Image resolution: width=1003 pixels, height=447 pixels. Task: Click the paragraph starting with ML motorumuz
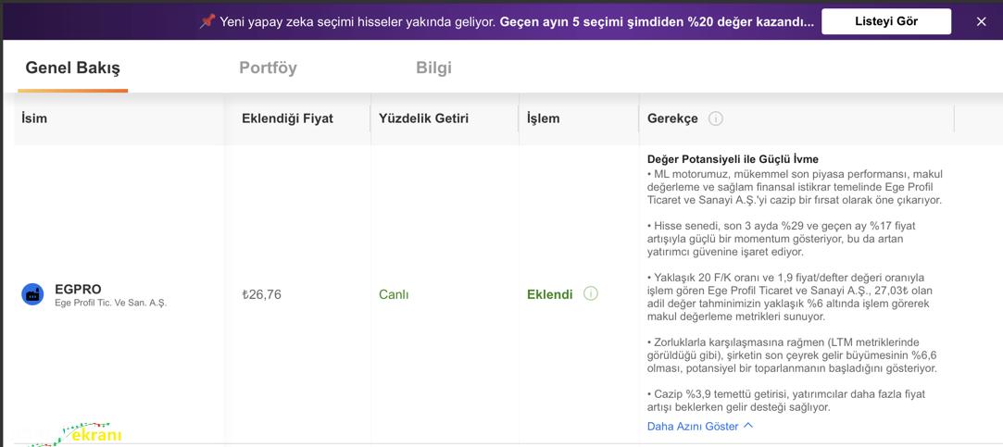pos(795,187)
